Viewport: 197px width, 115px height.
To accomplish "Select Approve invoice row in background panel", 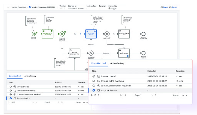I will coord(48,98).
